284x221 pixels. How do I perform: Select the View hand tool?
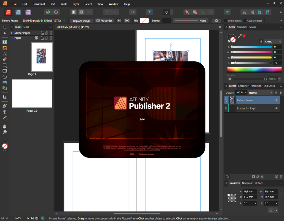(4, 127)
